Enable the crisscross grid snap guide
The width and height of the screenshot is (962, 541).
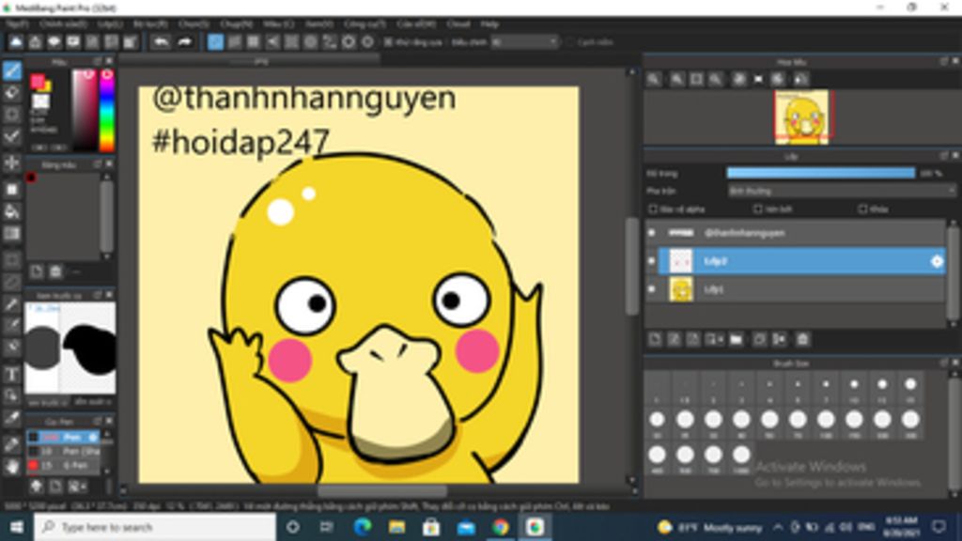click(254, 41)
